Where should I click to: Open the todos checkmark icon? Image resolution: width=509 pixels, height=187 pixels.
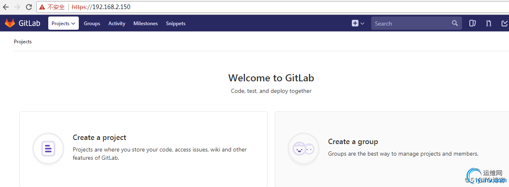click(504, 24)
